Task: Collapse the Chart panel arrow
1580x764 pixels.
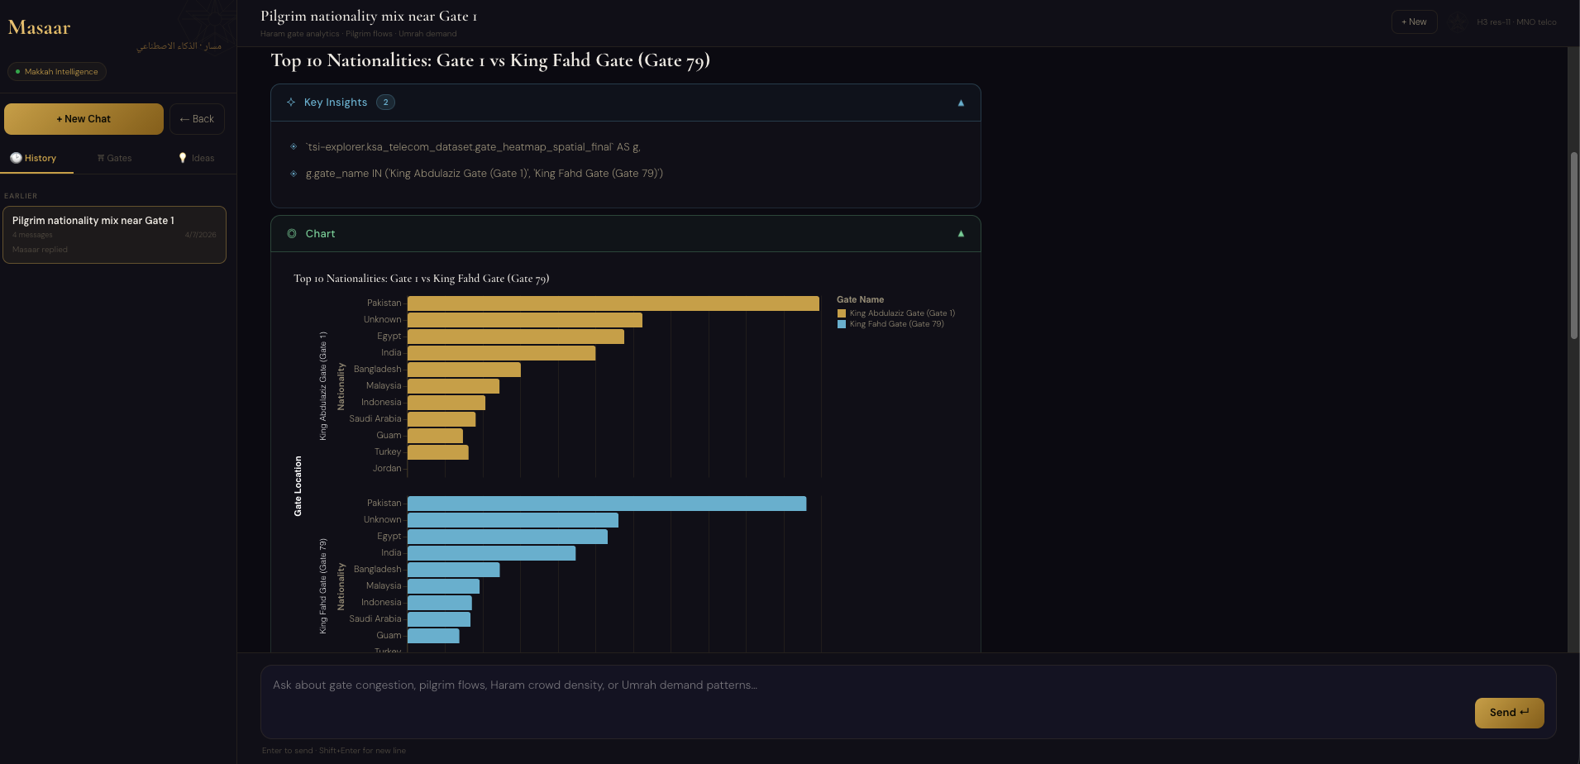Action: [961, 234]
